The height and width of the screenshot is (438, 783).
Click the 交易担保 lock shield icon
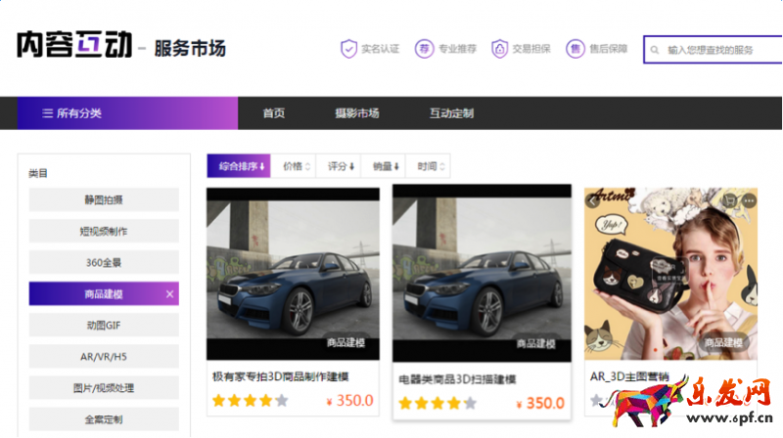point(499,49)
